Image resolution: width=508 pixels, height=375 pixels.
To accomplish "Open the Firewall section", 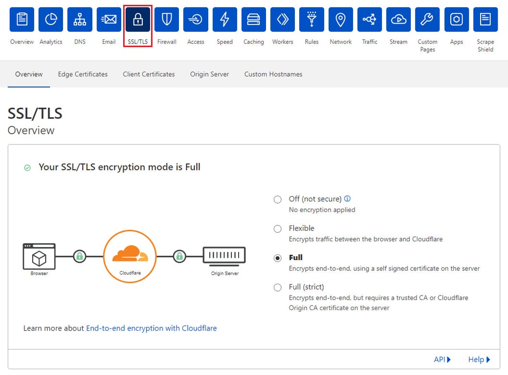I will point(166,20).
